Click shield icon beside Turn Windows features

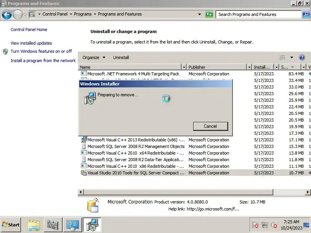5,52
